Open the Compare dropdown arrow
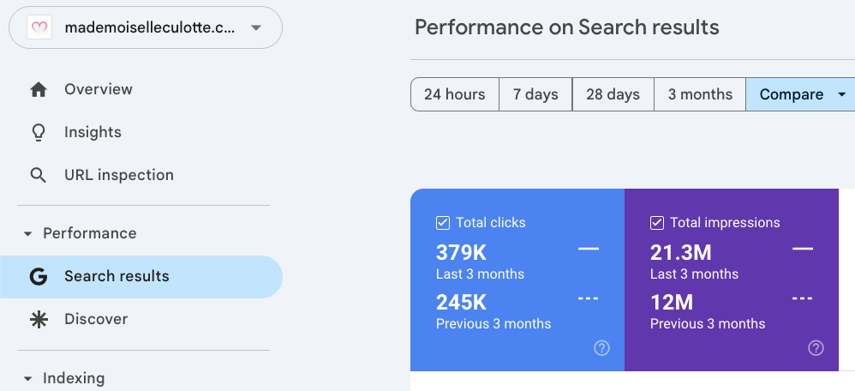The image size is (855, 391). point(841,94)
